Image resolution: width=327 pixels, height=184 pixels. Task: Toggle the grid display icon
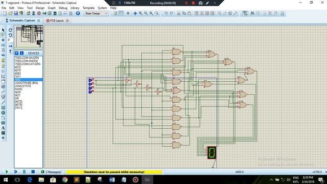(x=121, y=13)
